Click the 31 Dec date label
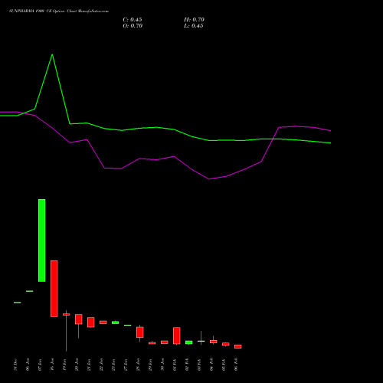This screenshot has height=383, width=383. [15, 365]
